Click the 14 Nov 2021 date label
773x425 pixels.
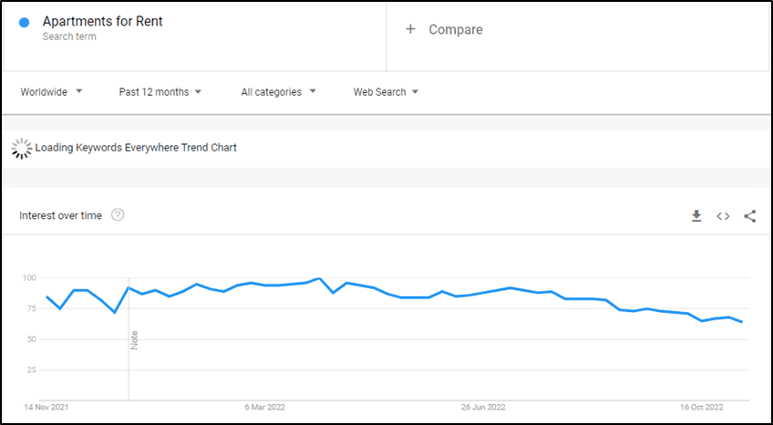(46, 408)
